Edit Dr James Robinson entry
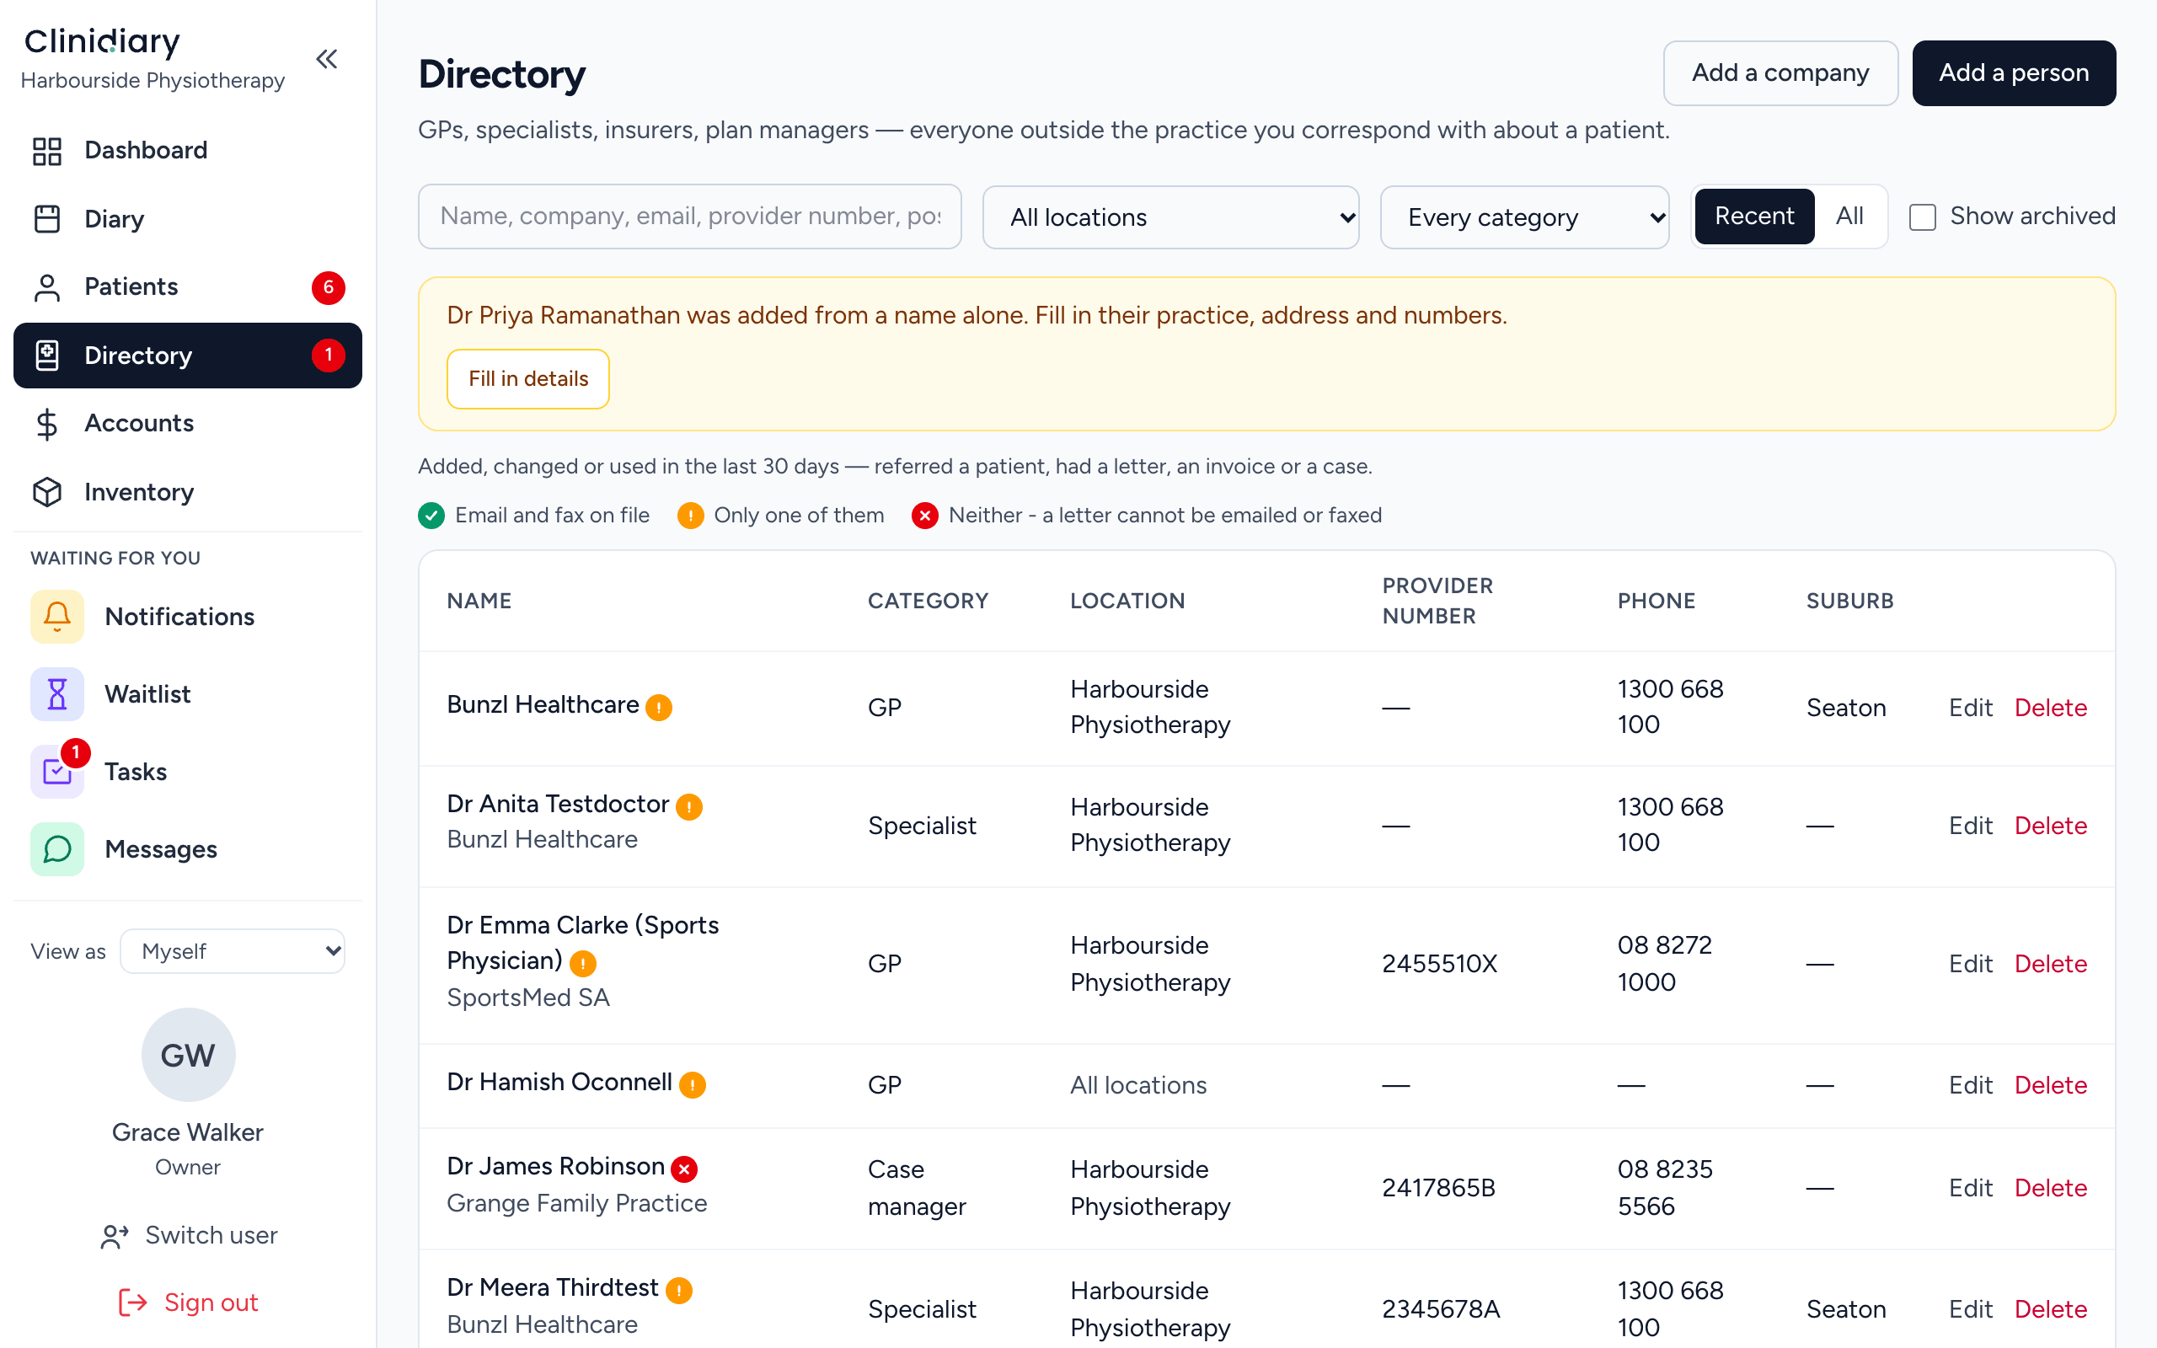2157x1348 pixels. tap(1970, 1188)
